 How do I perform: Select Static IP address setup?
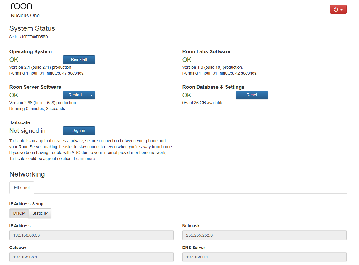pos(40,213)
